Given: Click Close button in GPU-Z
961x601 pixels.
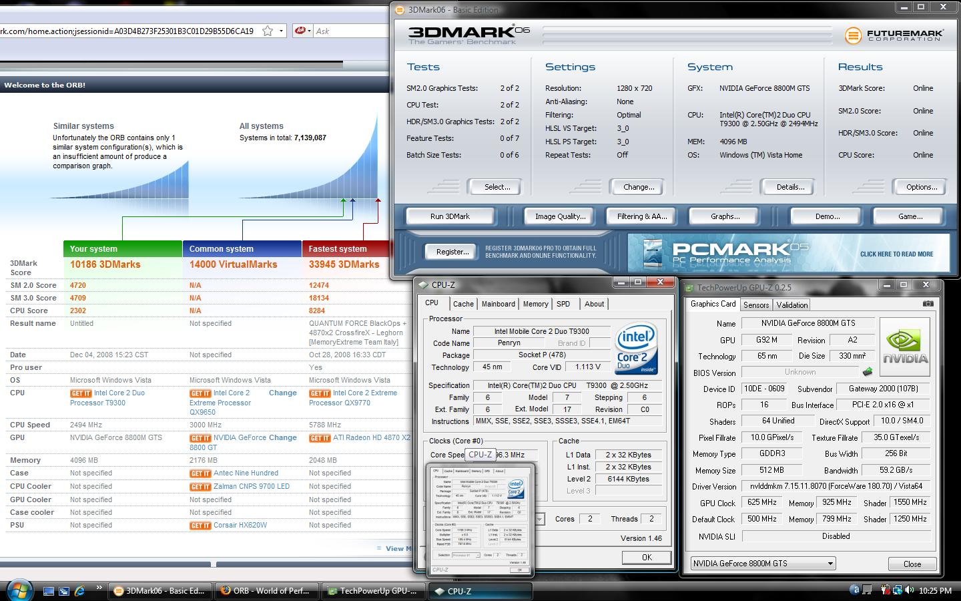Looking at the screenshot, I should pos(912,564).
